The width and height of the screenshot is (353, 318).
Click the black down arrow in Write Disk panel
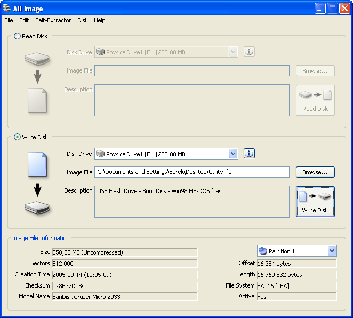coord(38,190)
